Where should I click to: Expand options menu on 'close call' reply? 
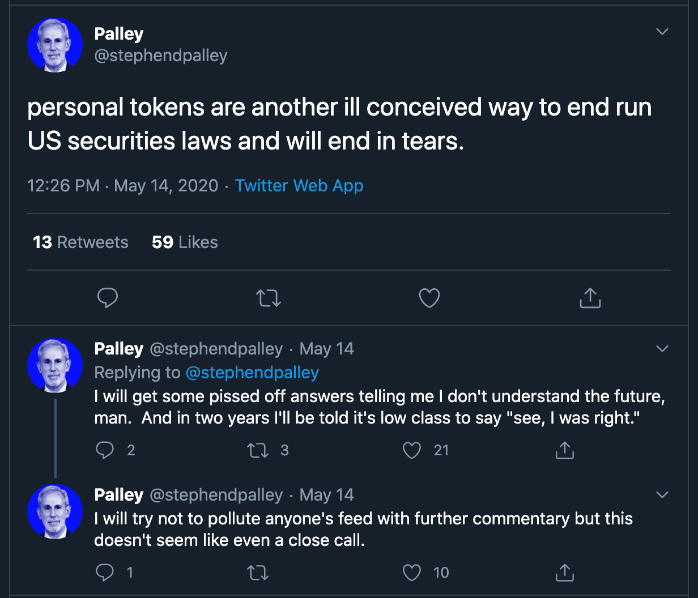[x=662, y=495]
